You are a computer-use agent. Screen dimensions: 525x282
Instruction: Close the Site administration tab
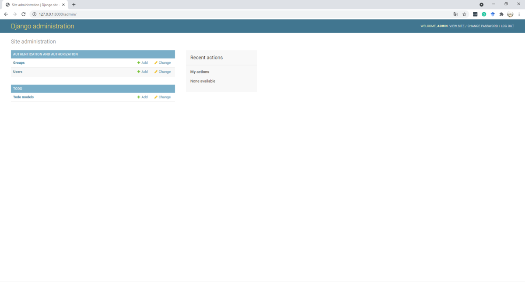63,4
